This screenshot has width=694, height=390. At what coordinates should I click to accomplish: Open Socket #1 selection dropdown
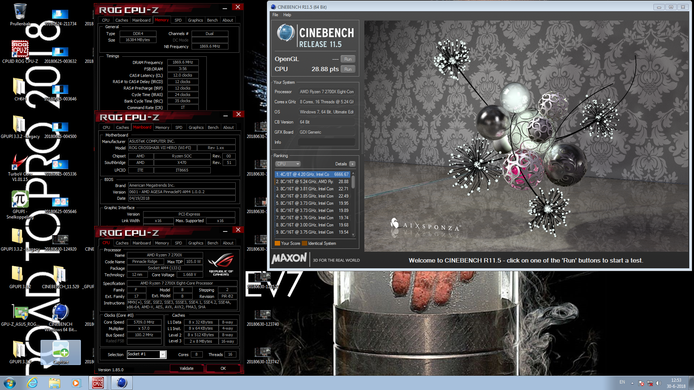(146, 354)
